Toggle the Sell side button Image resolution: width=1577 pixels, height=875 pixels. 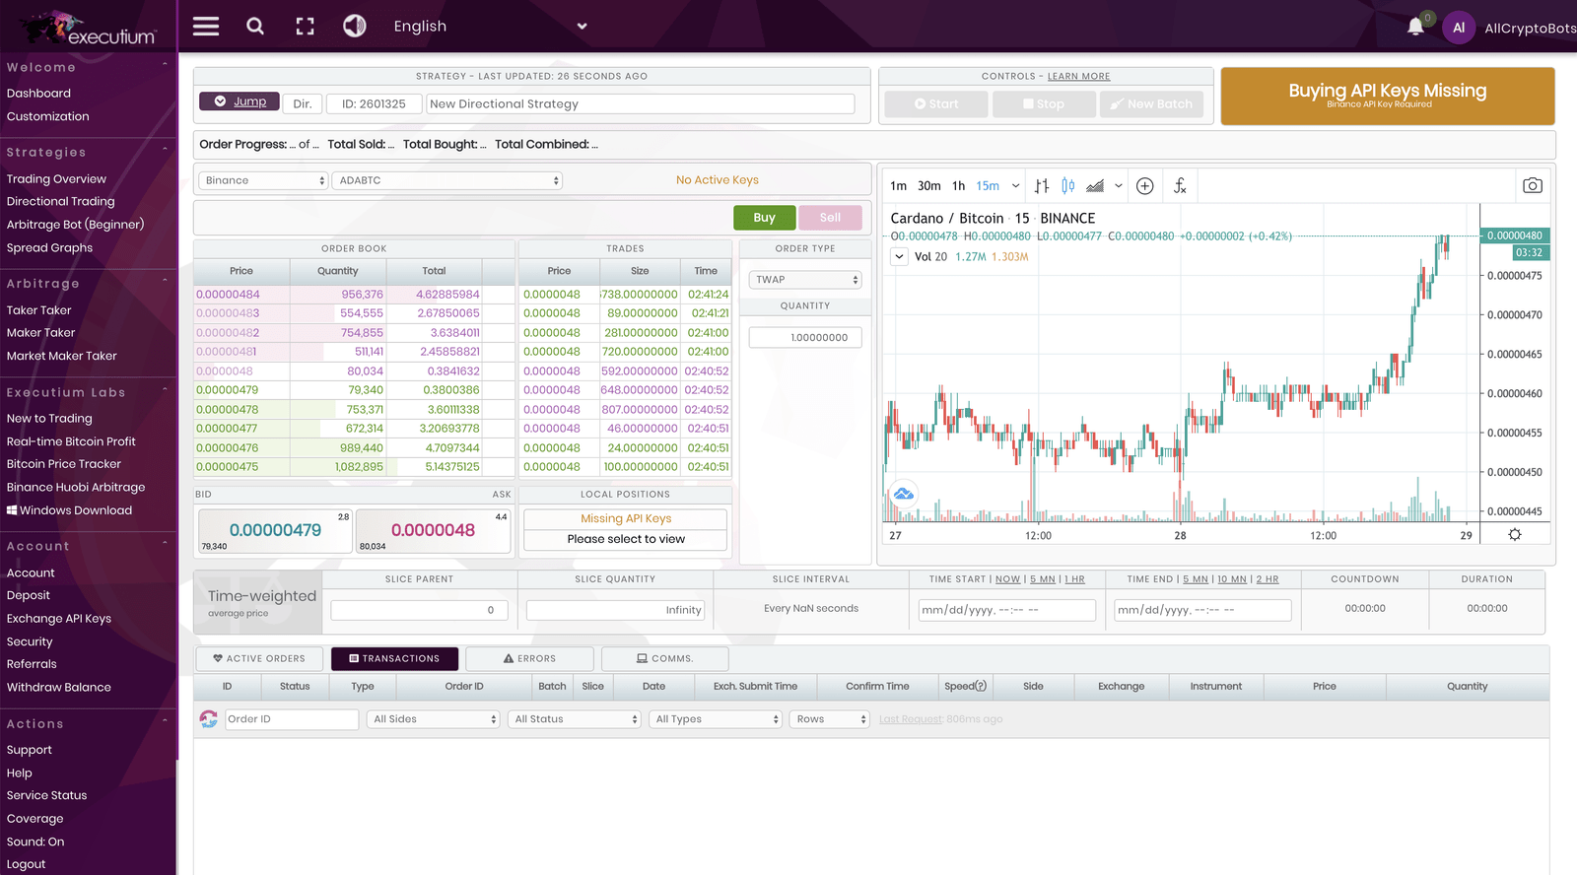tap(830, 218)
